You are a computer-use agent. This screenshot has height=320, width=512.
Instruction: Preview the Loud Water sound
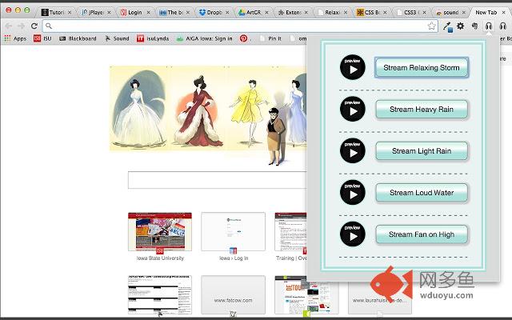pos(353,193)
